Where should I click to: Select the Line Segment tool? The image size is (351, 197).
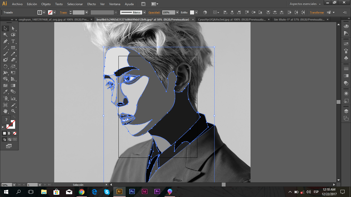pos(5,47)
